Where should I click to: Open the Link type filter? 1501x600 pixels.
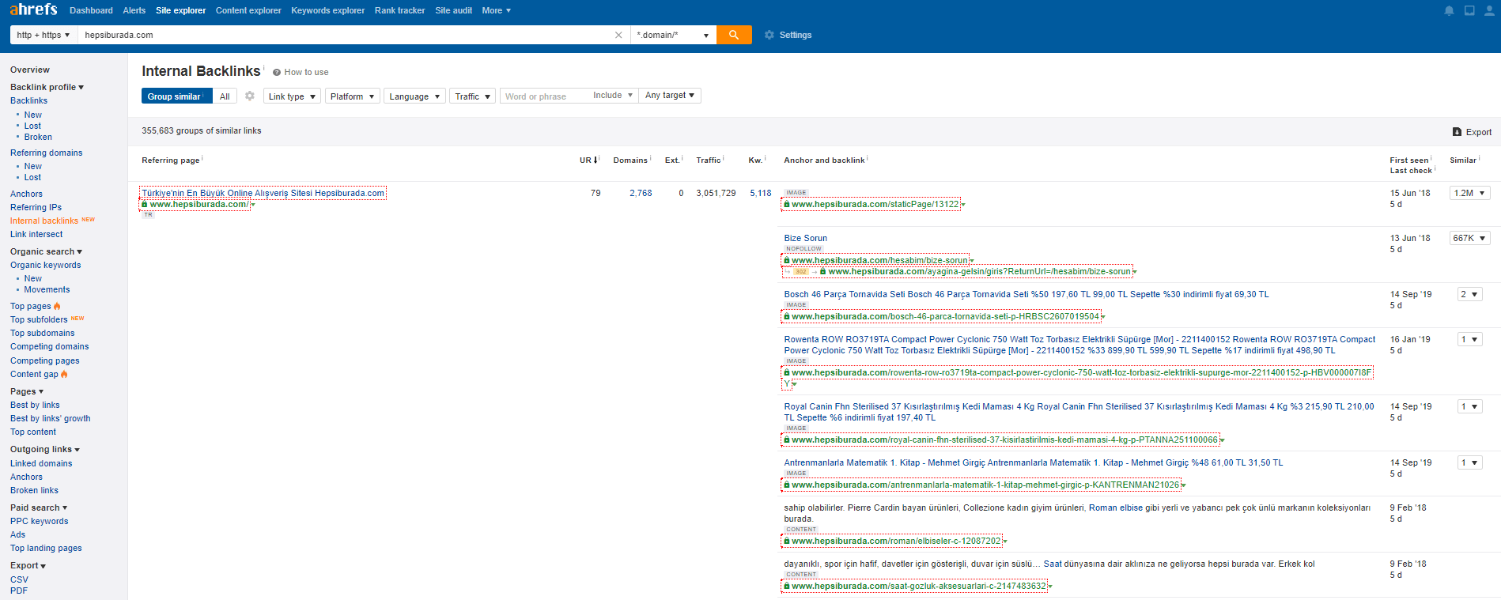(292, 96)
